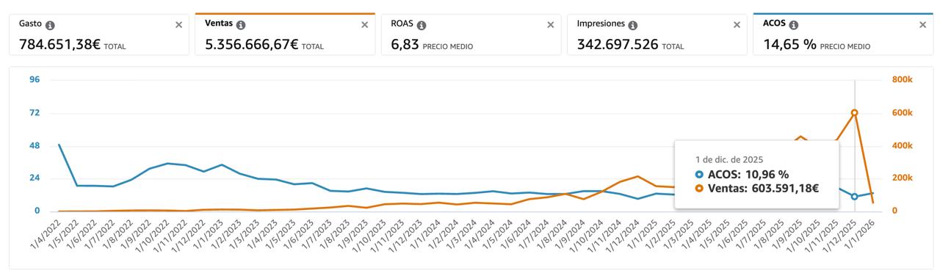Image resolution: width=940 pixels, height=276 pixels.
Task: Click the info icon next to Gasto
Action: tap(50, 25)
